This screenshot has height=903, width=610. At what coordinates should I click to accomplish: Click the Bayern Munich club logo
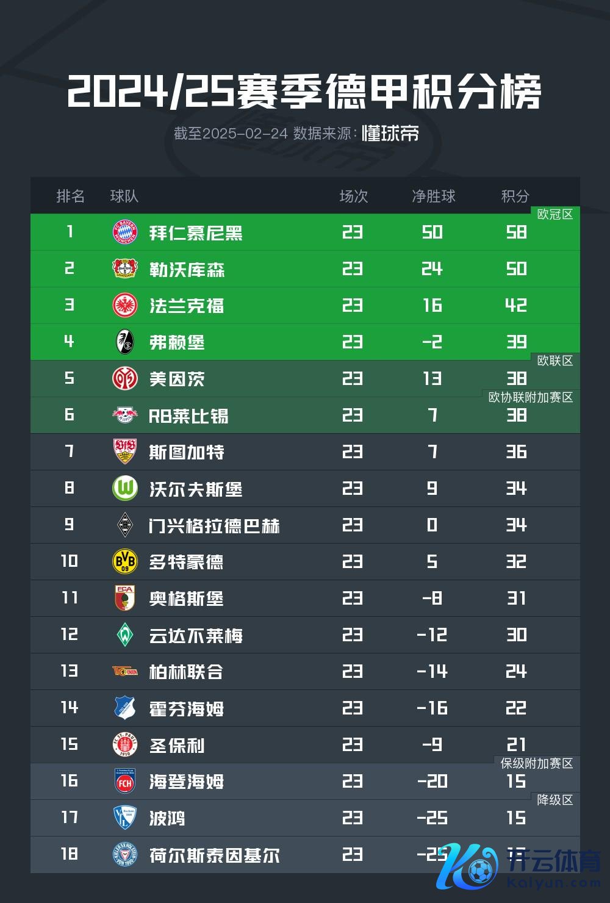(x=125, y=232)
